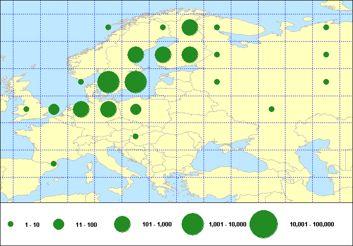Image resolution: width=353 pixels, height=246 pixels.
Task: Select the small dot on the Kola Peninsula
Action: (x=217, y=27)
